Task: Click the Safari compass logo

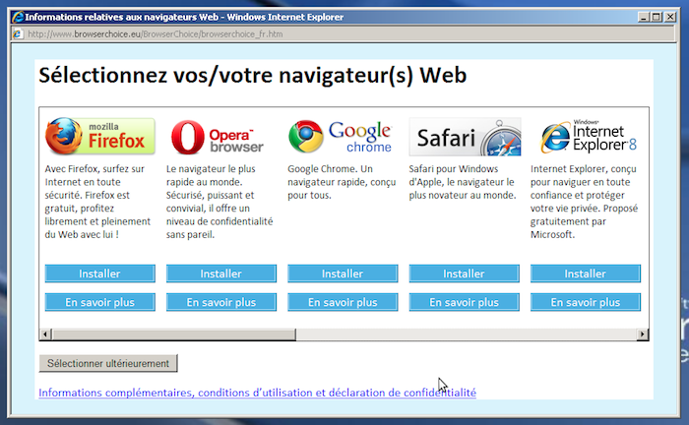Action: [465, 137]
